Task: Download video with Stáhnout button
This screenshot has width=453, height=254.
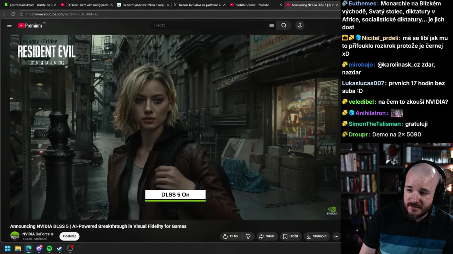Action: (317, 236)
